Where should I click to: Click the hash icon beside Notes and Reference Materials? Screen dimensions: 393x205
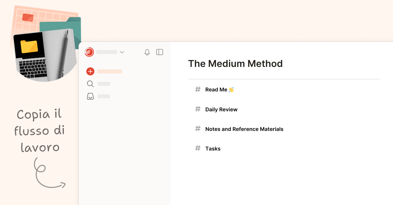tap(198, 129)
